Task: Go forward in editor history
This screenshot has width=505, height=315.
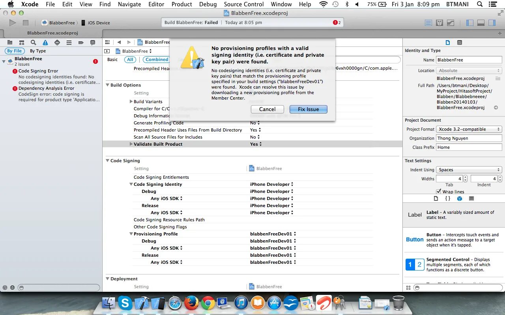Action: click(x=129, y=42)
